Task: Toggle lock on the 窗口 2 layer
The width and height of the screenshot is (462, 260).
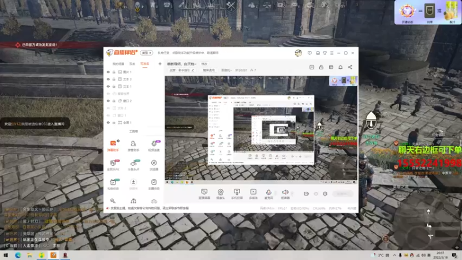Action: (x=114, y=101)
